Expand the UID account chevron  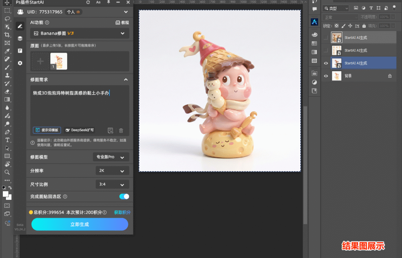click(126, 12)
